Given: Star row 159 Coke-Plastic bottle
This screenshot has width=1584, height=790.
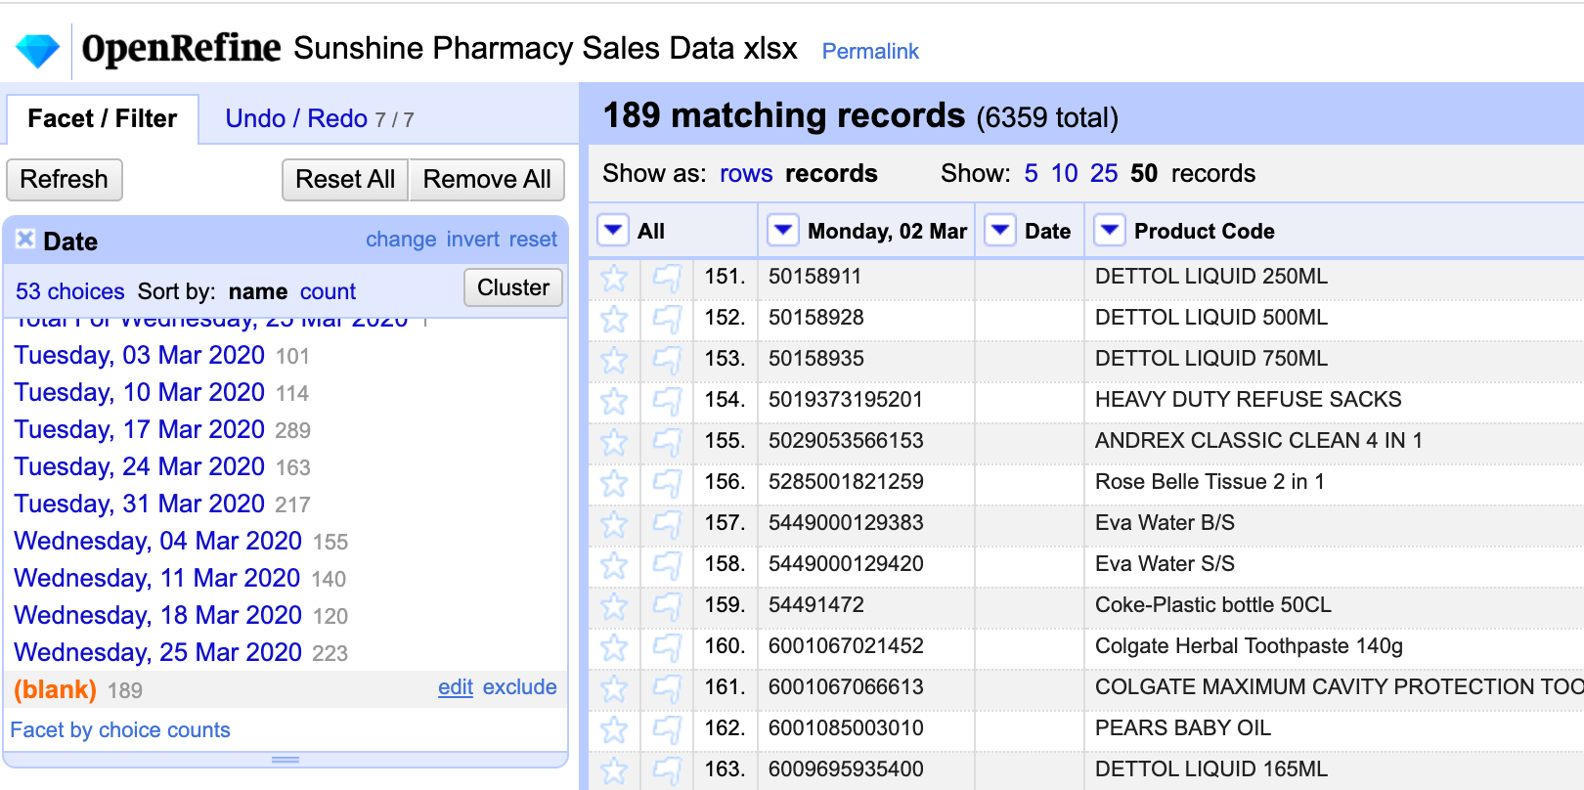Looking at the screenshot, I should tap(614, 606).
